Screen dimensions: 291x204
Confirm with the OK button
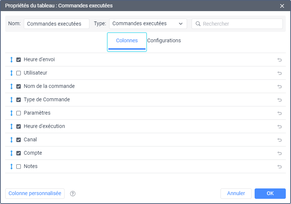click(270, 194)
